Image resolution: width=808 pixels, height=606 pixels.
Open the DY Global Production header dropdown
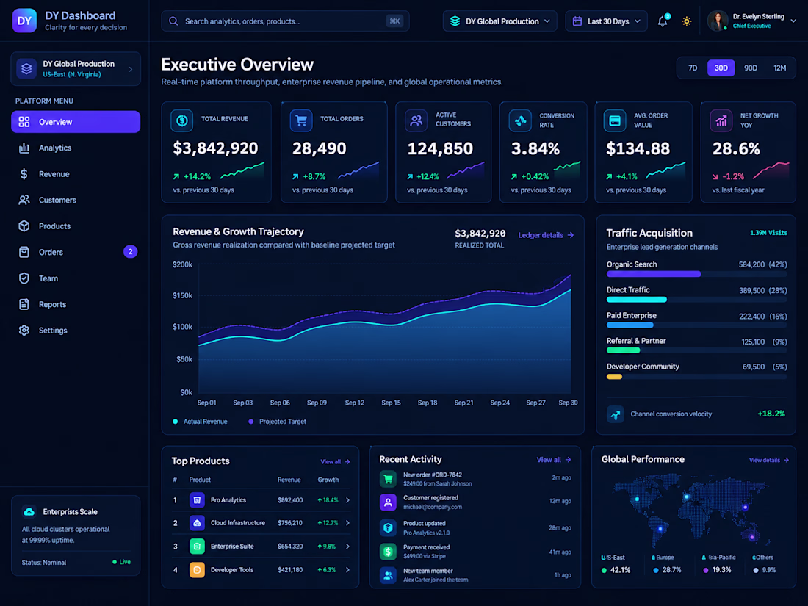click(499, 21)
